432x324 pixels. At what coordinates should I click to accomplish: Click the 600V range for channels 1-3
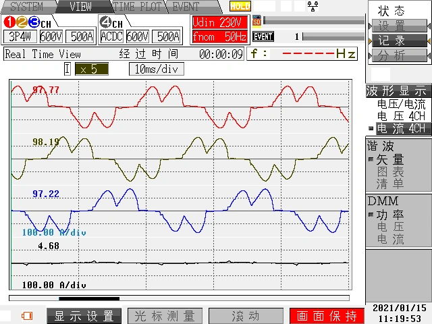(51, 36)
